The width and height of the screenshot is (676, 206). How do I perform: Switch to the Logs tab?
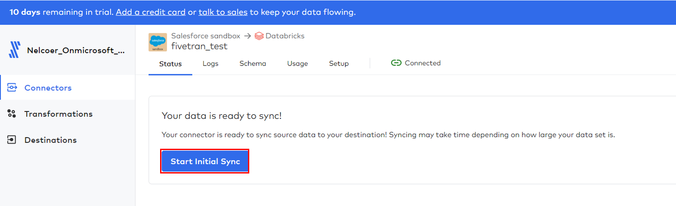(x=211, y=64)
